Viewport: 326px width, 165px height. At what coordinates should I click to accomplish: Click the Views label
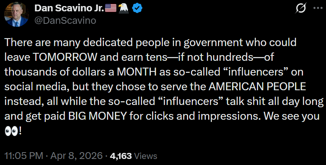(146, 156)
